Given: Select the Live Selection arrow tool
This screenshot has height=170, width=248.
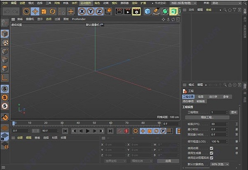Looking at the screenshot, I should coord(26,11).
